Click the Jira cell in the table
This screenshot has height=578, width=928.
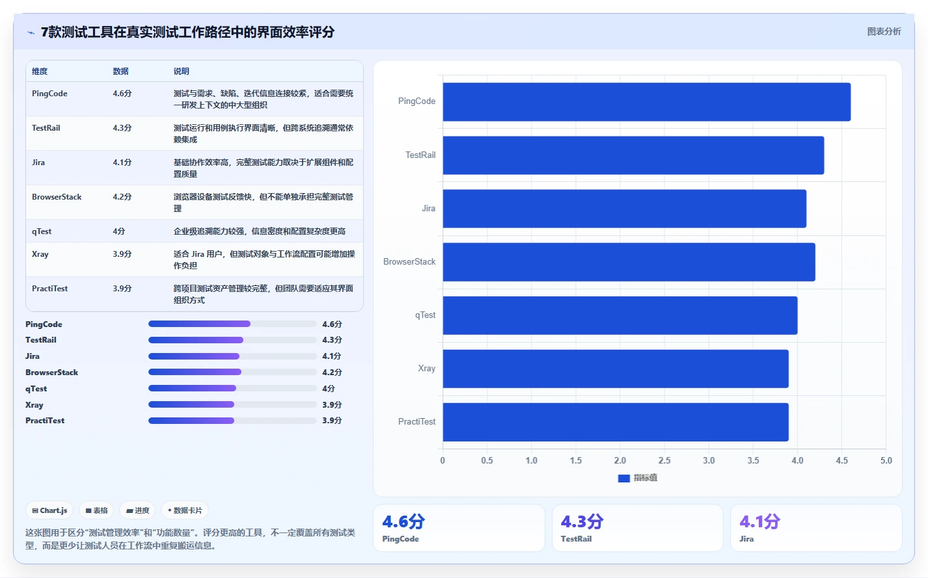point(38,163)
